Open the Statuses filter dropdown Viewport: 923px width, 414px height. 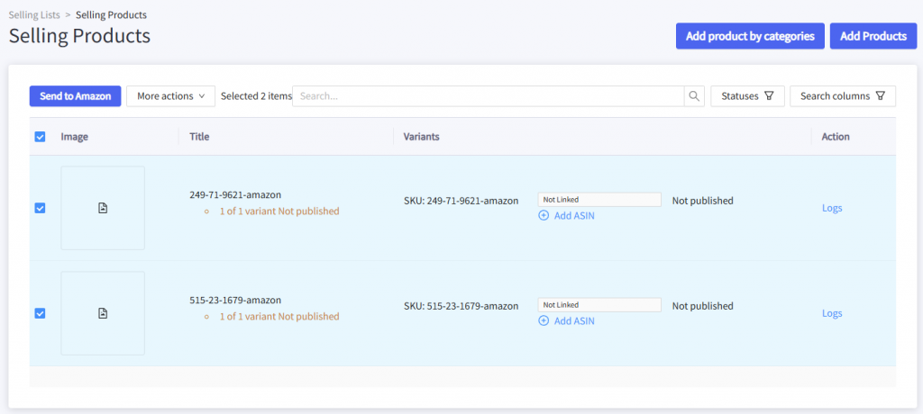[x=747, y=96]
